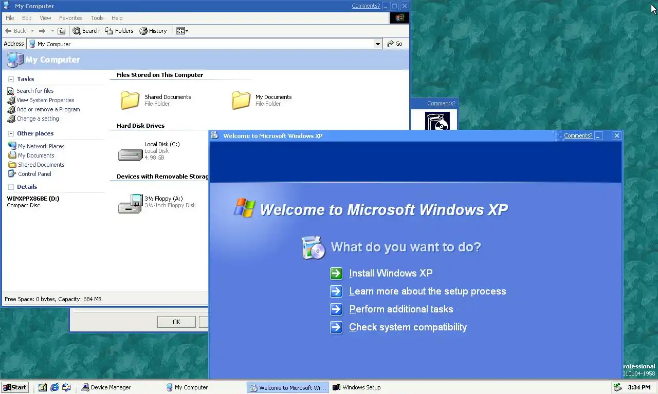
Task: Click the Windows flag throbber in My Computer menu bar
Action: (399, 18)
